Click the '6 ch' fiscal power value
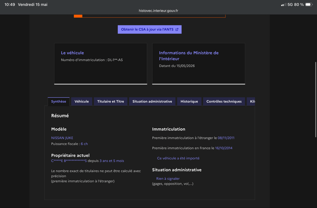317x208 pixels. [x=84, y=144]
